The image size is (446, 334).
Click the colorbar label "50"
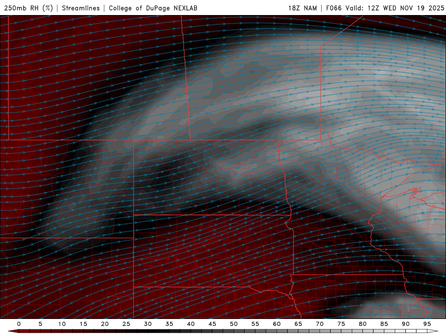[x=234, y=324]
